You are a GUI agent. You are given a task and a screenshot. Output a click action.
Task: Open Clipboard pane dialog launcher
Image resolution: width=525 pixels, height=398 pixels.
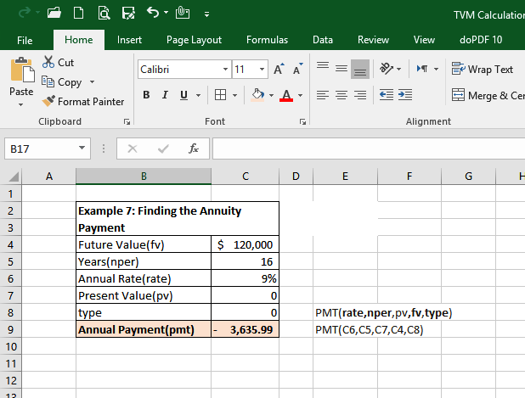pos(127,121)
